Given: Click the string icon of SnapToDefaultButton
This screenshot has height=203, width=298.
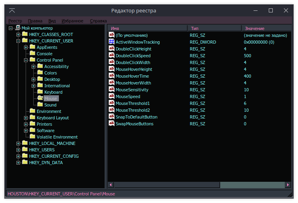Looking at the screenshot, I should tap(112, 117).
